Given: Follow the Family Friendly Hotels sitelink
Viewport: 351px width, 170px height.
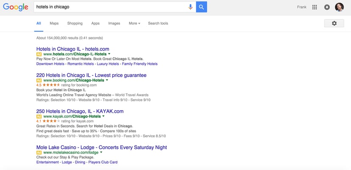Looking at the screenshot, I should (x=140, y=64).
